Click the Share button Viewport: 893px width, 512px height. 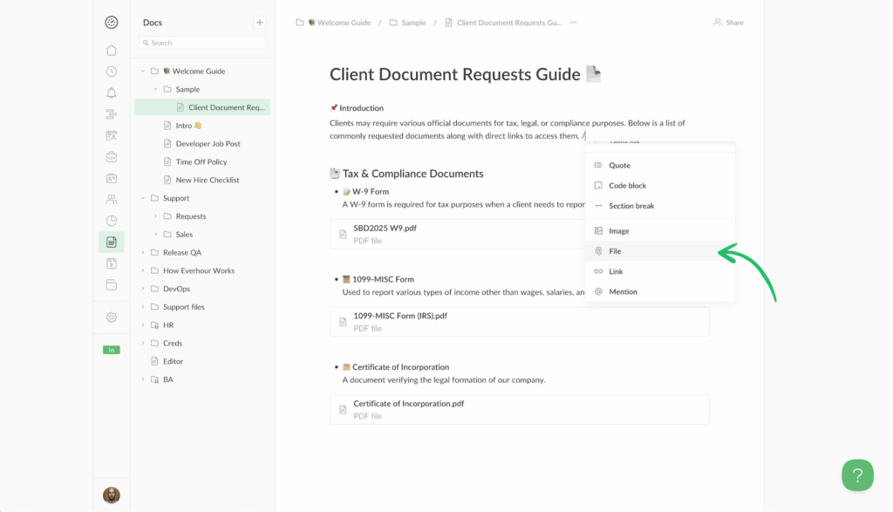pos(727,22)
